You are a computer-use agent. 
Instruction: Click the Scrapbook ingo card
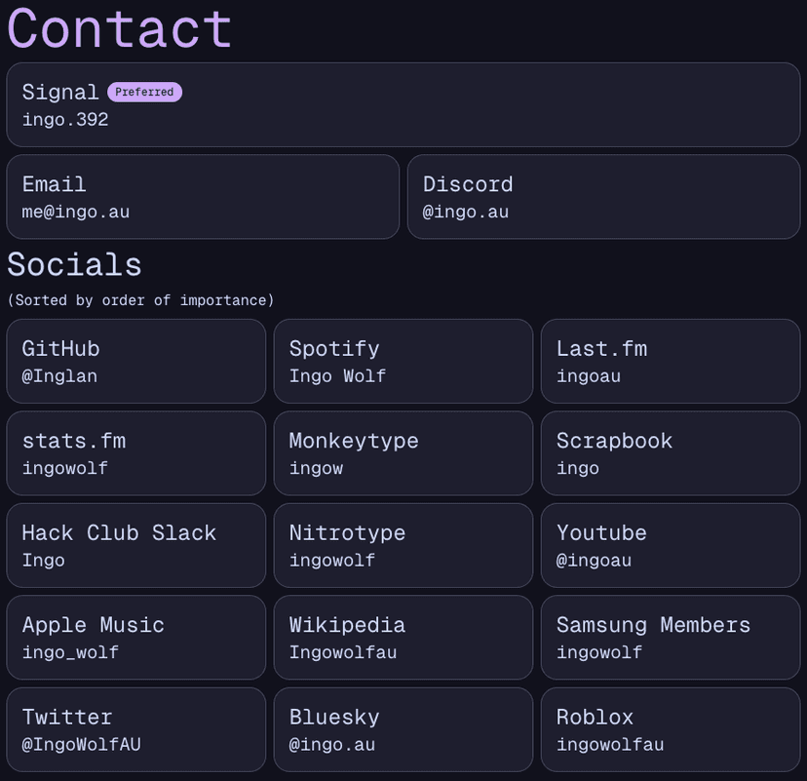[670, 453]
